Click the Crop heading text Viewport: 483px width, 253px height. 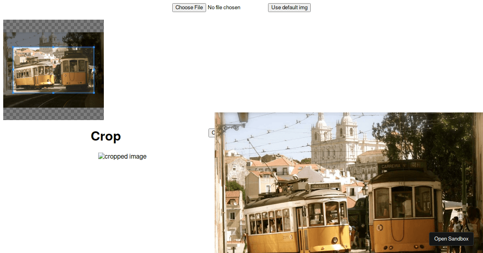105,136
